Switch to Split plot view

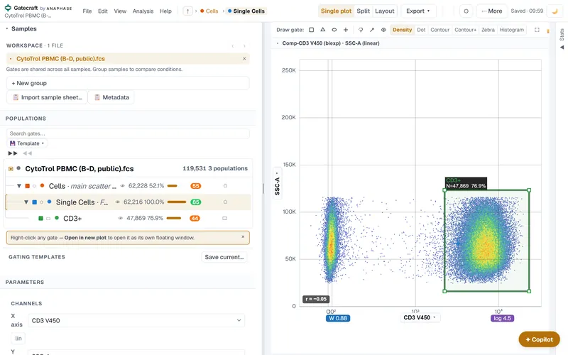(x=363, y=11)
